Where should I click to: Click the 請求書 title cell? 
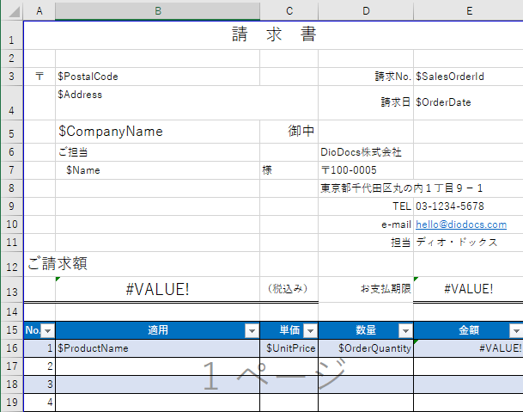pos(273,35)
